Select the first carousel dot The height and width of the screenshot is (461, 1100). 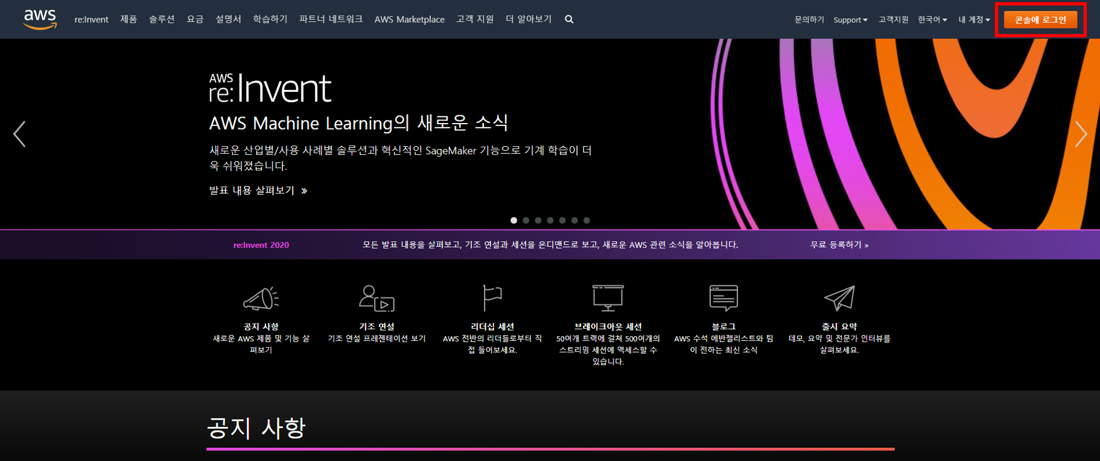point(514,220)
